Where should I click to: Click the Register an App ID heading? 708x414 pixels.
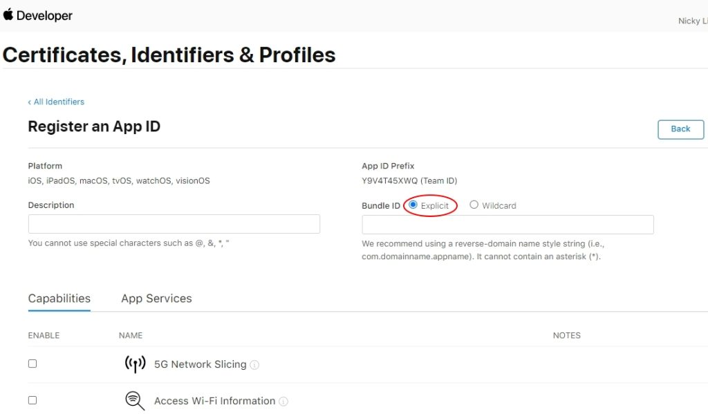[94, 126]
